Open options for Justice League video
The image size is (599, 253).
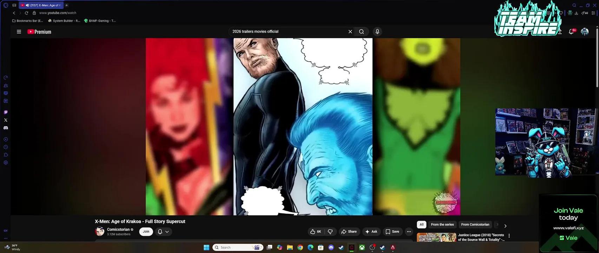point(509,236)
